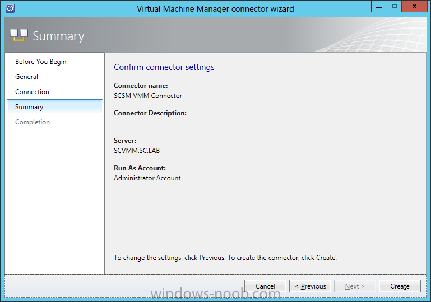Click the Summary header connector icon
Screen dimensions: 431x302
(19, 35)
